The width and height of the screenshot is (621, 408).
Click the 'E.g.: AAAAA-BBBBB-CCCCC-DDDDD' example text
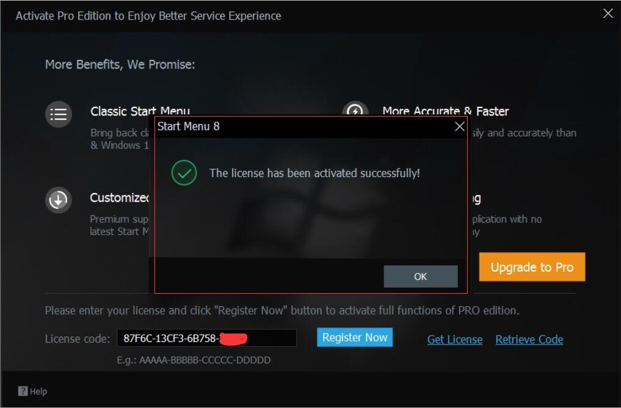(194, 360)
